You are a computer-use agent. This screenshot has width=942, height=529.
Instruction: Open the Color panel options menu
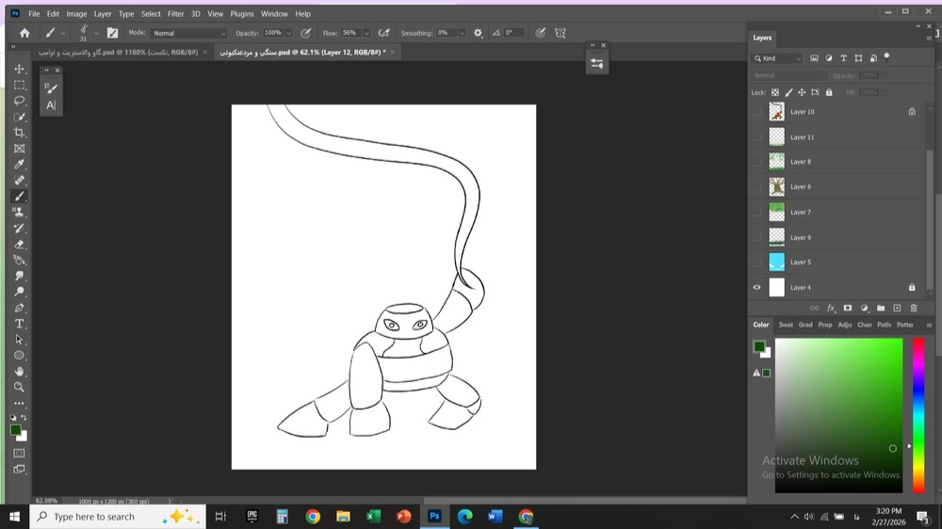point(929,325)
